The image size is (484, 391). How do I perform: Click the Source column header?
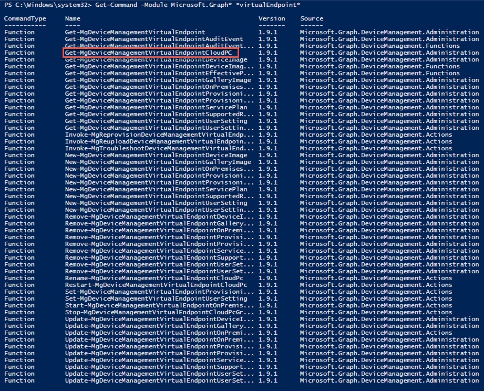312,18
